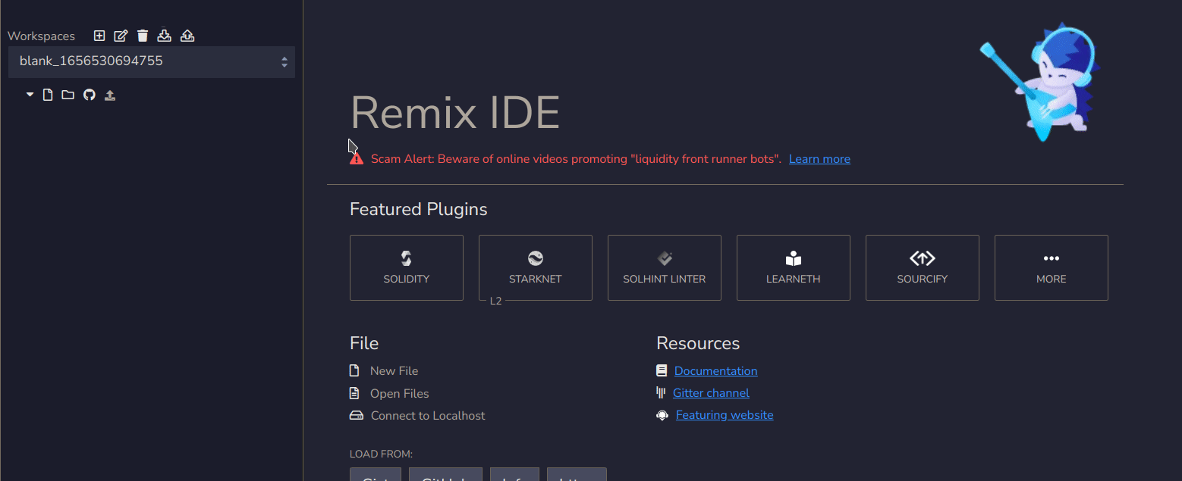Download workspaces using the download tray icon
1182x481 pixels.
tap(165, 36)
